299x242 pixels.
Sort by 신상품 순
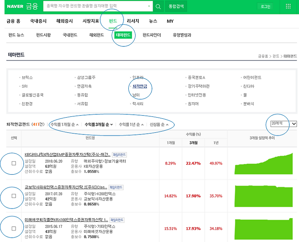[x=159, y=124]
